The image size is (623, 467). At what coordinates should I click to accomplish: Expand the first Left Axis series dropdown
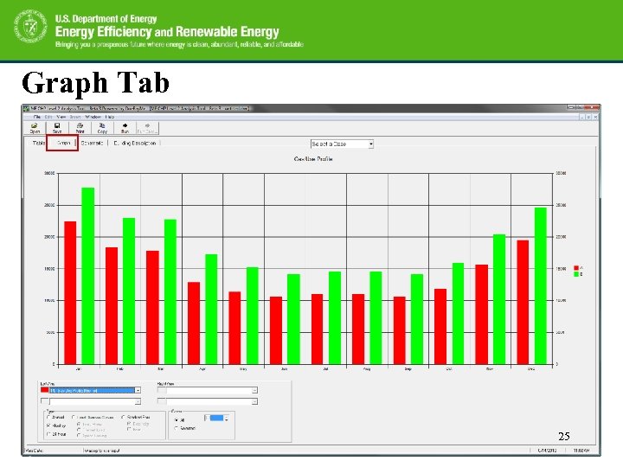(x=138, y=390)
